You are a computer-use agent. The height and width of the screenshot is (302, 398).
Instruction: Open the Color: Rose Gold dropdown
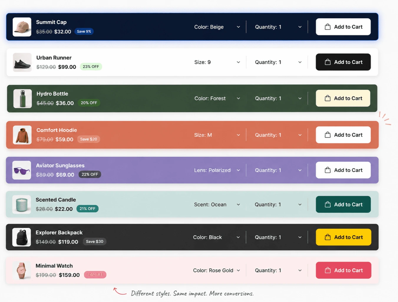[x=217, y=270]
